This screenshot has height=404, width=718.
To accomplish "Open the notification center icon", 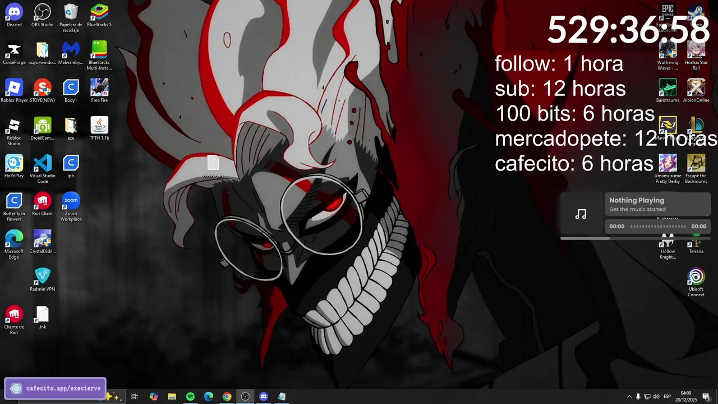I will [706, 397].
